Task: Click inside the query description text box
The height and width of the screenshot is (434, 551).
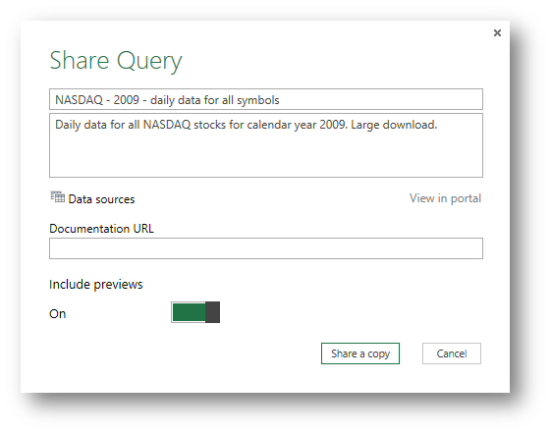Action: pos(266,145)
